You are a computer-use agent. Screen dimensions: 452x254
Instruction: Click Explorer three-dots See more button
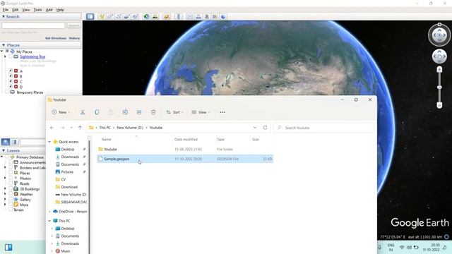coord(222,112)
